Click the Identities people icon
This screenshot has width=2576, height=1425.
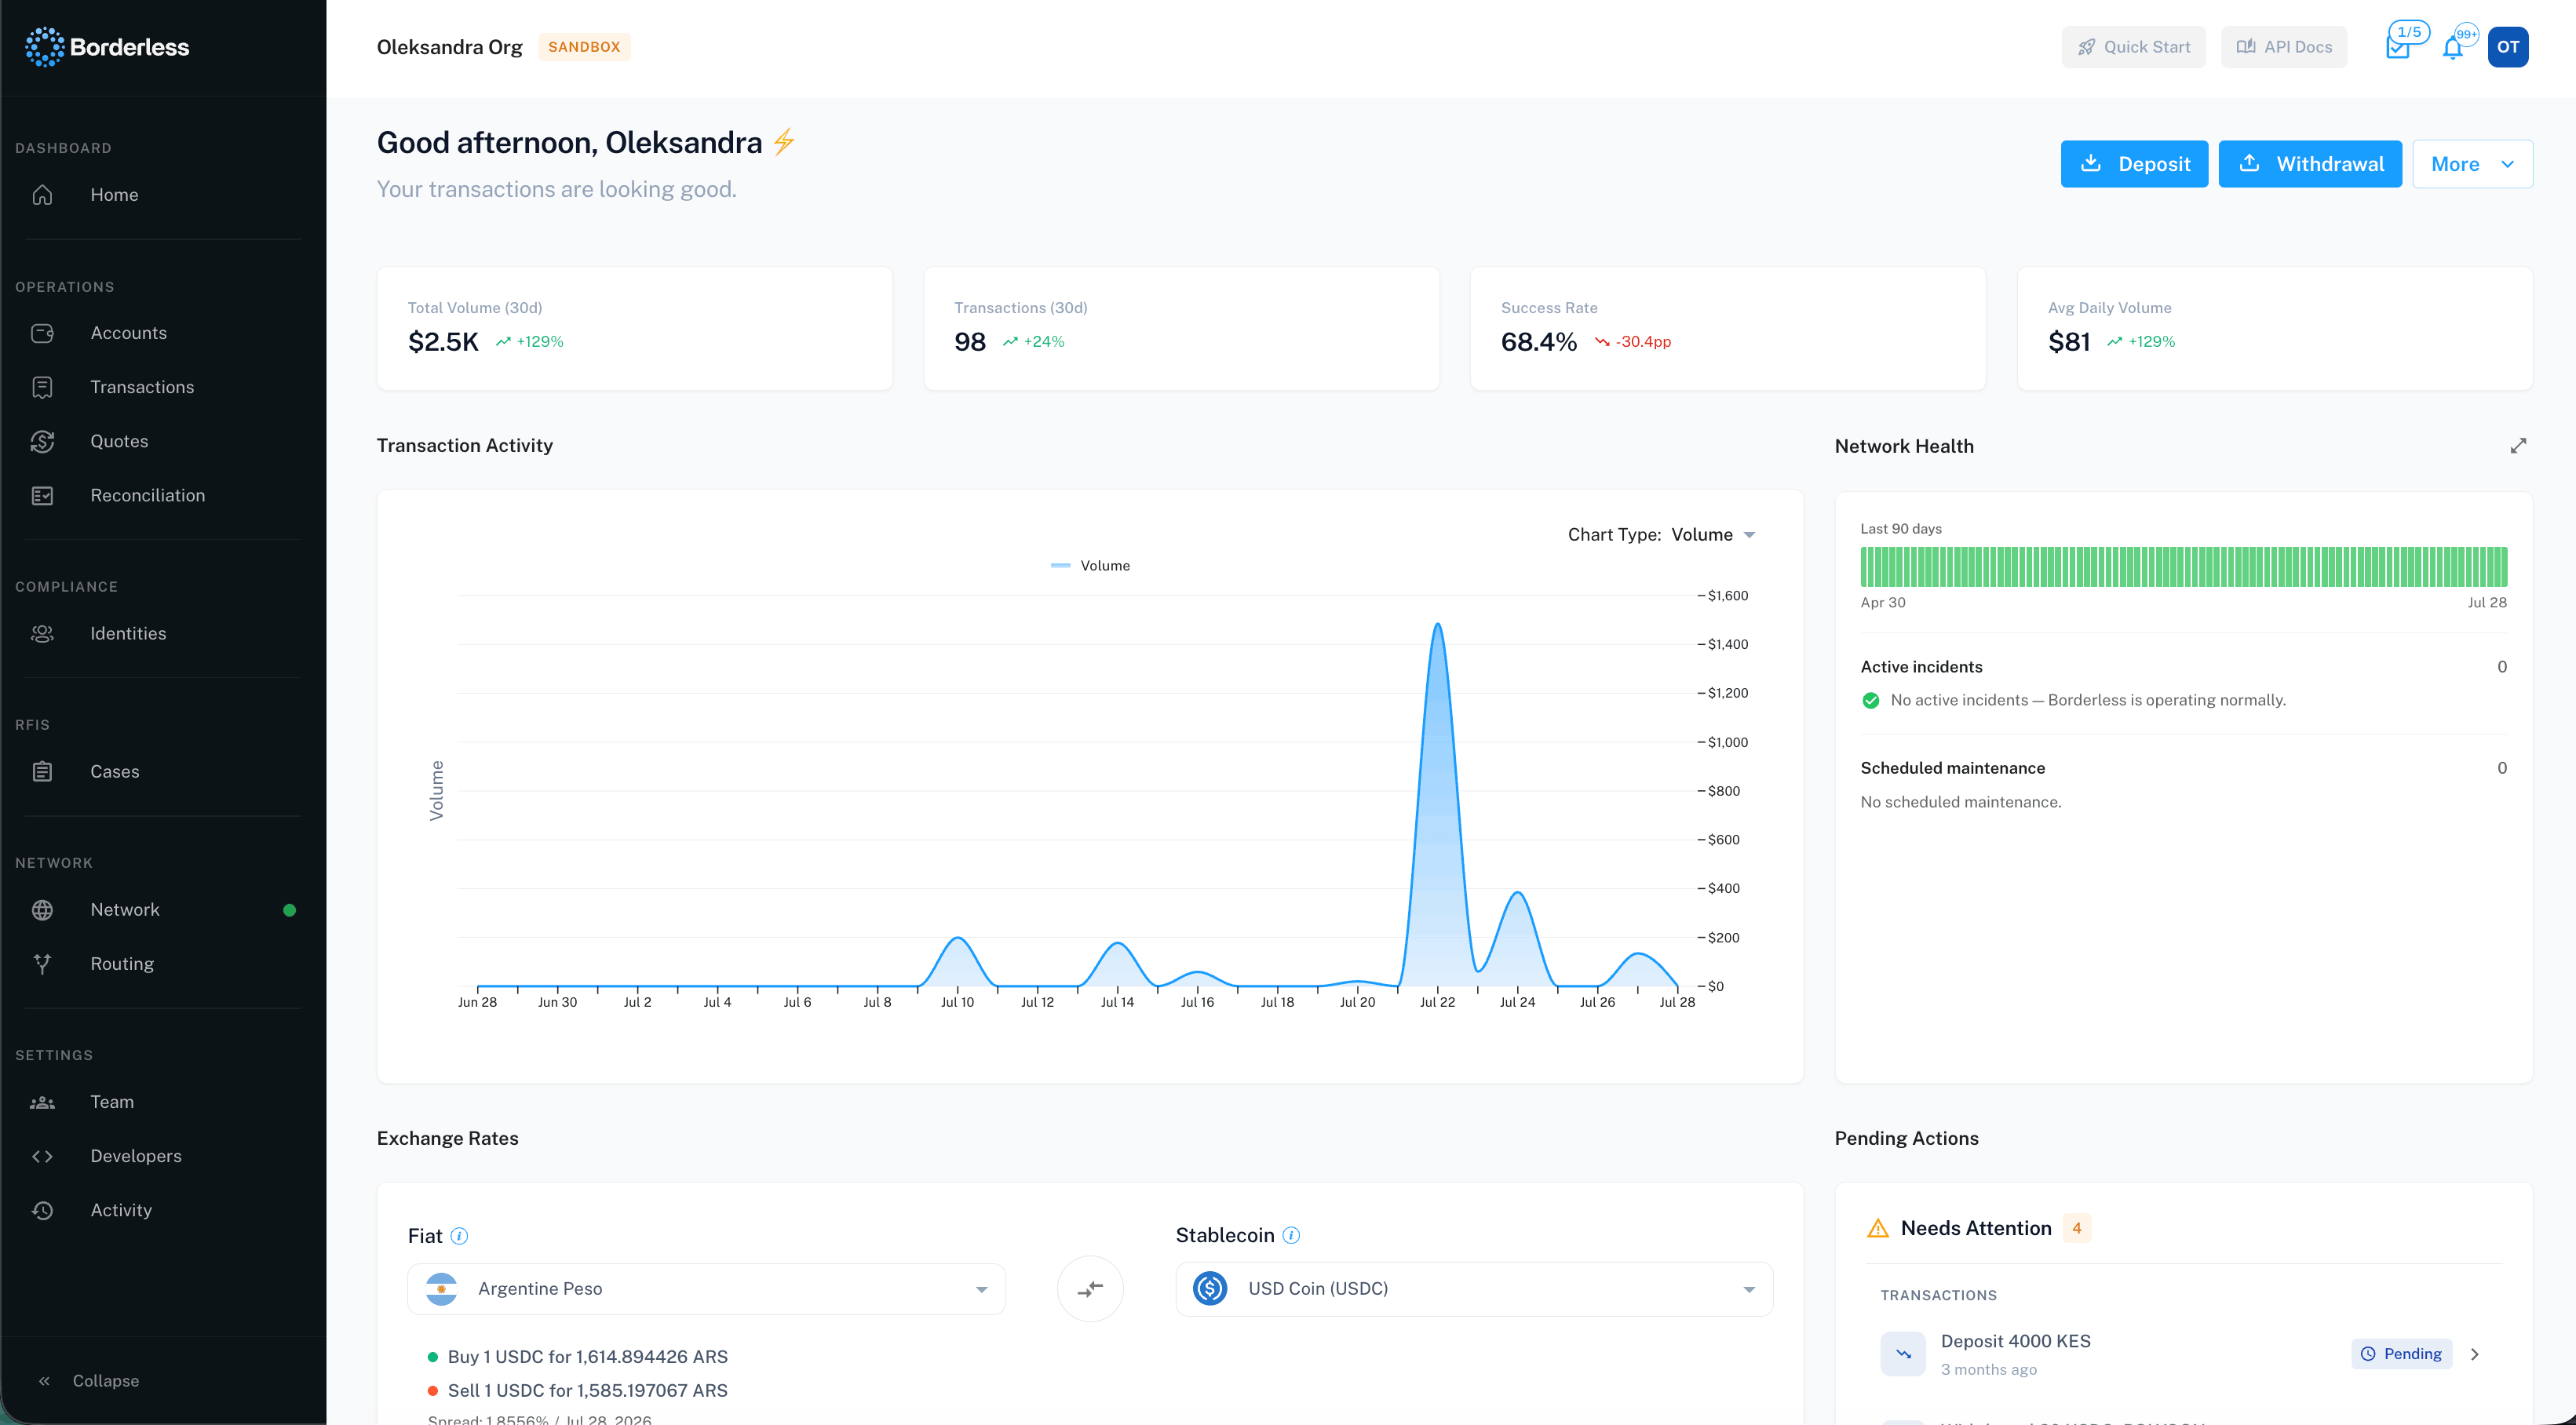click(42, 633)
